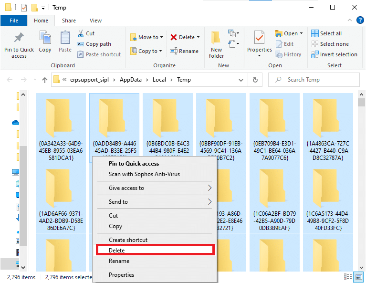Go up one folder level arrow
366x283 pixels.
[x=45, y=80]
